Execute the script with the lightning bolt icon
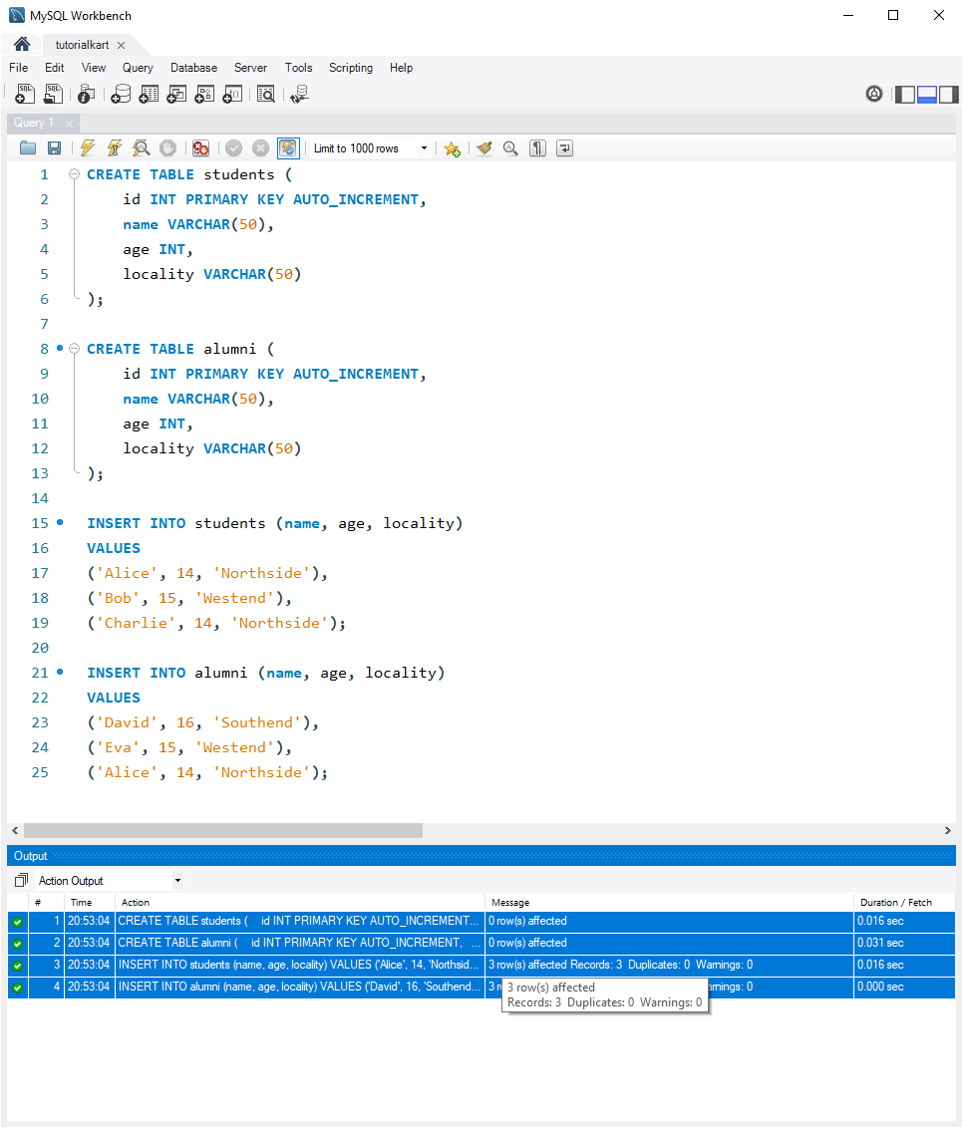Viewport: 963px width, 1128px height. 87,148
